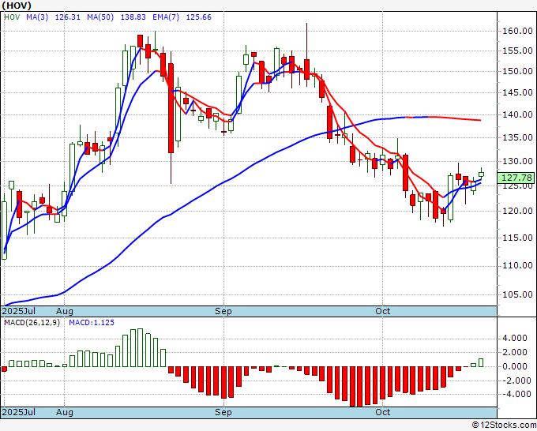Click the Aug label on MACD axis
537x431 pixels.
(x=65, y=412)
